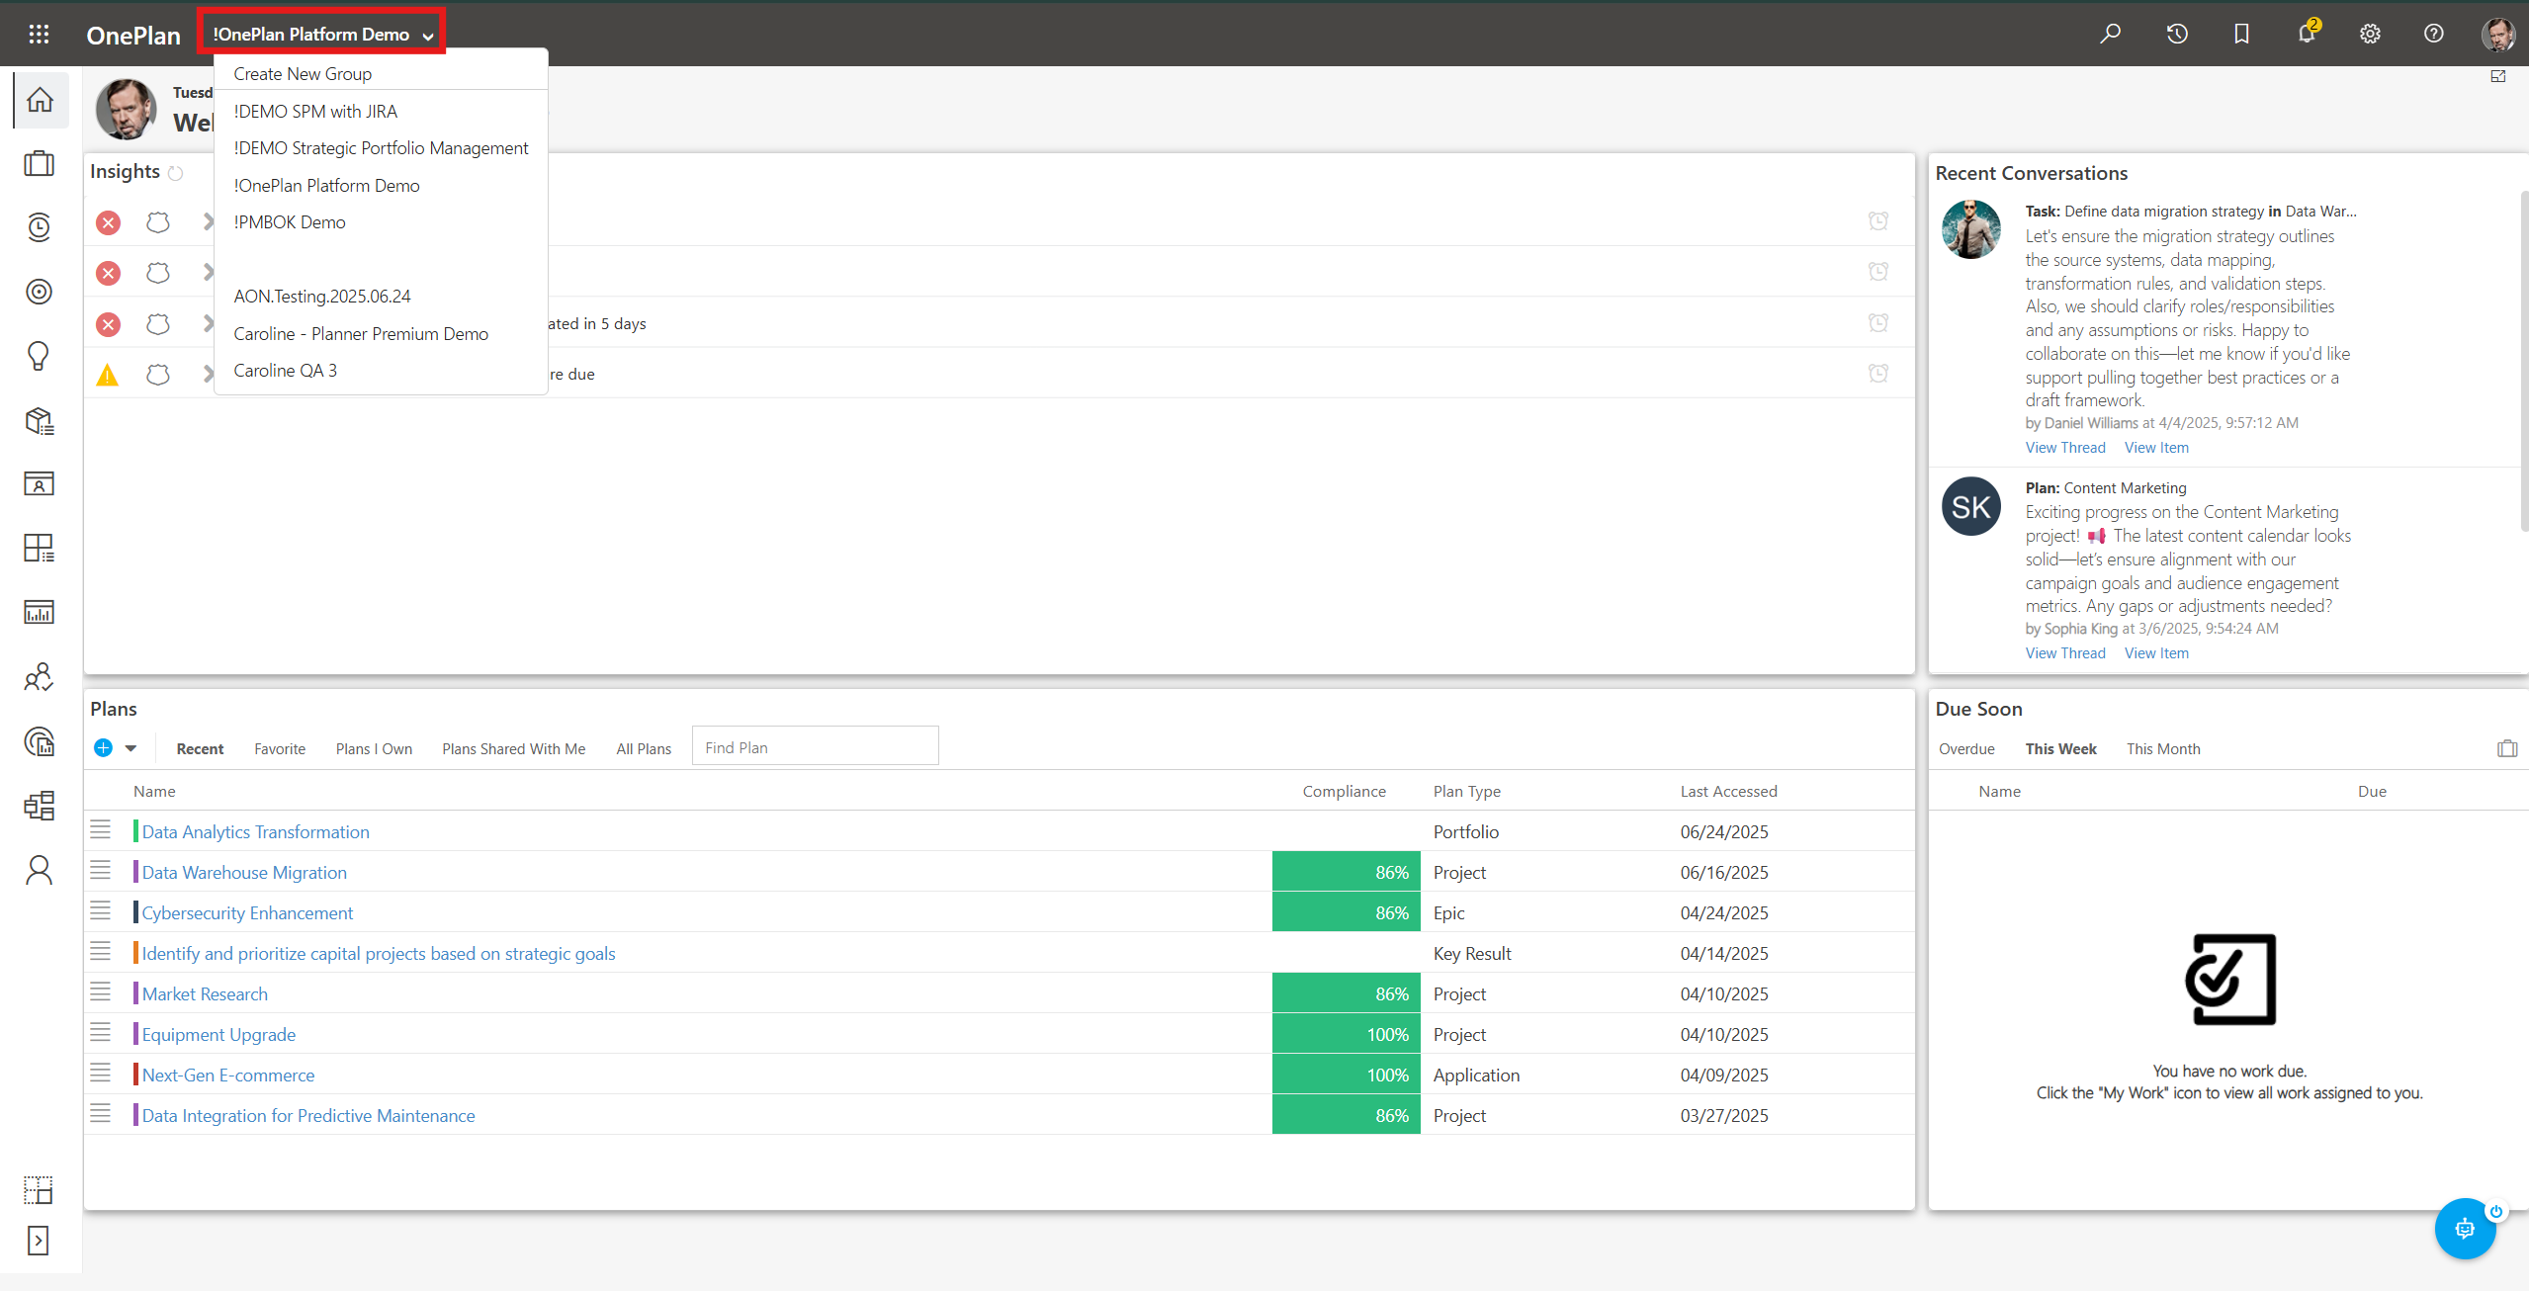Open the Strategy target sidebar icon
The image size is (2529, 1291).
[40, 292]
